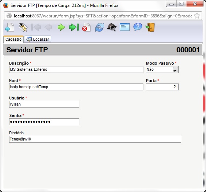Focus the Porta number field
Screen dimensions: 206x192
(x=162, y=87)
